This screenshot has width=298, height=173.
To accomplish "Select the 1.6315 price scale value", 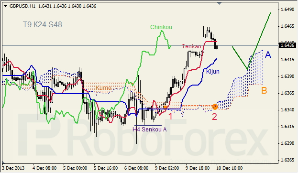I will pos(287,127).
